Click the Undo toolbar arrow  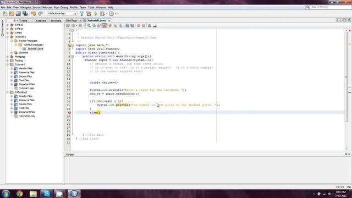(34, 14)
